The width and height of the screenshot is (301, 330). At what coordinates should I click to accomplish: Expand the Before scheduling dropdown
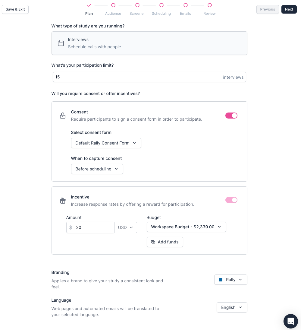tap(97, 169)
